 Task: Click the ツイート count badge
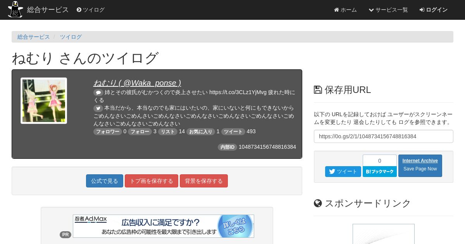click(233, 132)
